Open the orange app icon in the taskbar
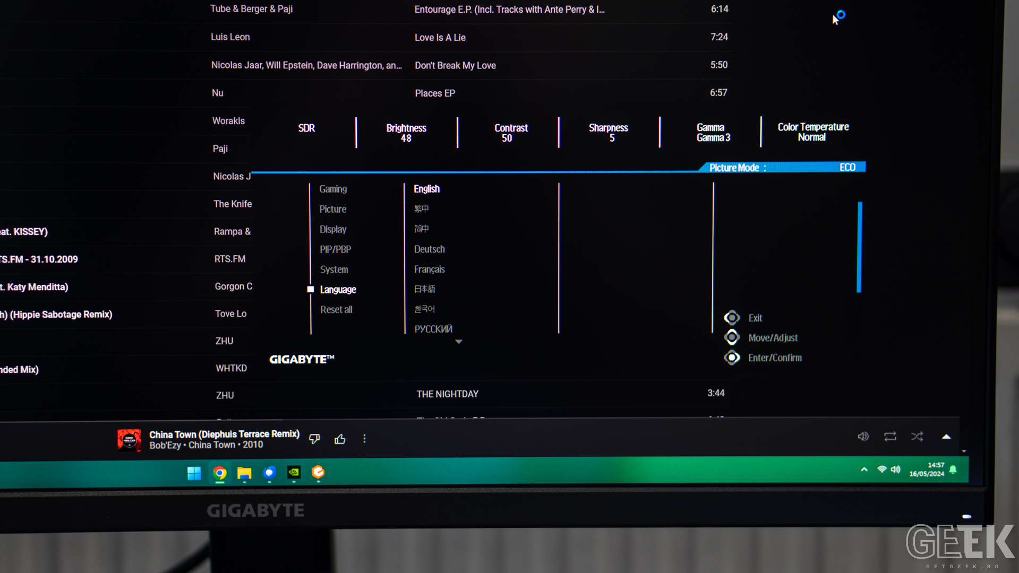The height and width of the screenshot is (573, 1019). pos(318,472)
